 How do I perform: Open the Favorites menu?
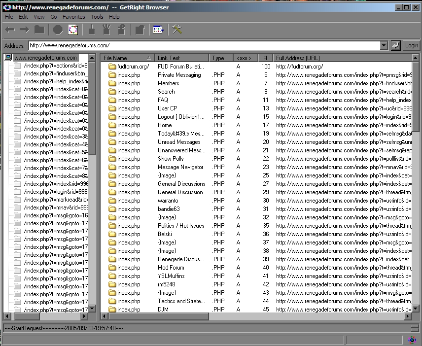click(73, 17)
